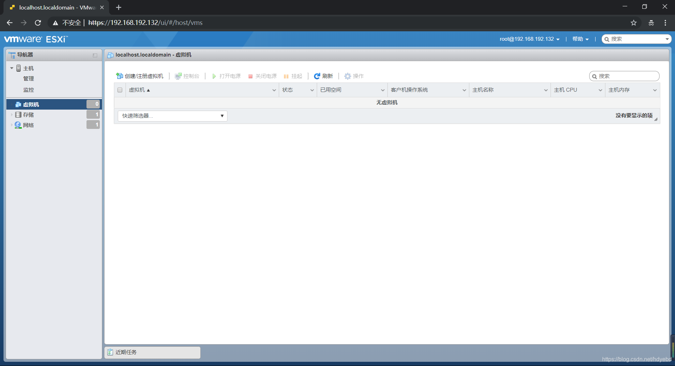This screenshot has height=366, width=675.
Task: Minimize the navigator panel
Action: pyautogui.click(x=95, y=55)
